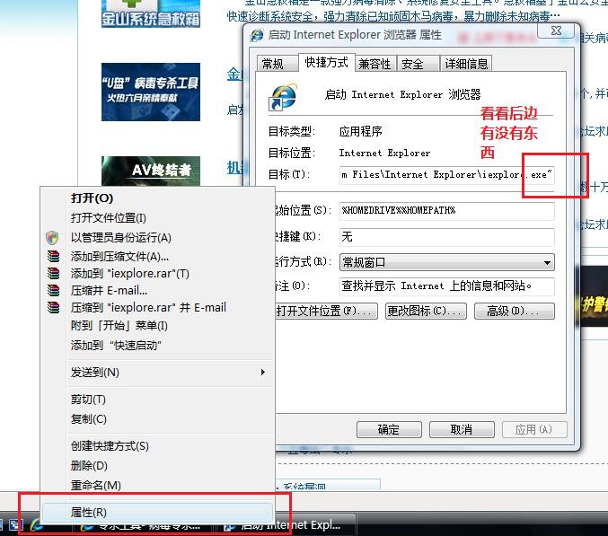Choose 打开(O) from the context menu
The height and width of the screenshot is (536, 608).
point(92,198)
